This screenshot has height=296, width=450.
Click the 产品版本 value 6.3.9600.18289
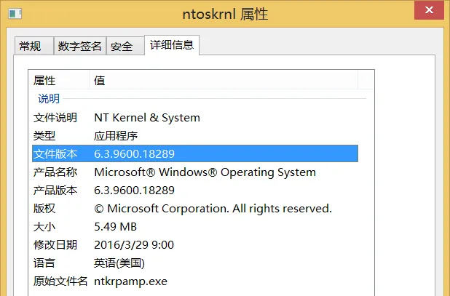click(134, 191)
